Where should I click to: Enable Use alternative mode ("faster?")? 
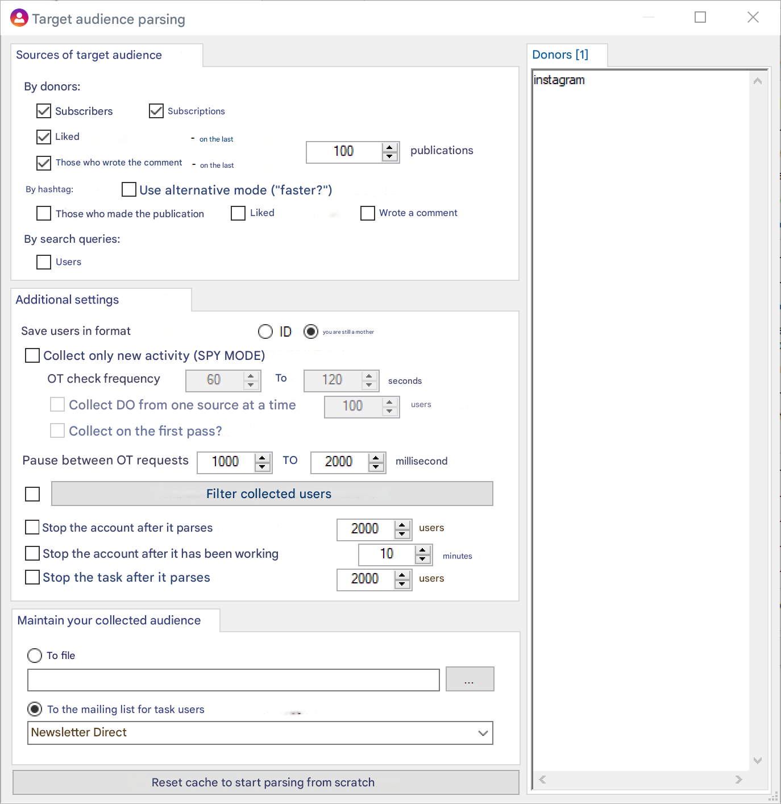(129, 189)
